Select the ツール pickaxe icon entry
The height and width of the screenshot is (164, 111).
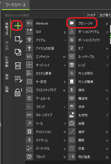click(46, 123)
